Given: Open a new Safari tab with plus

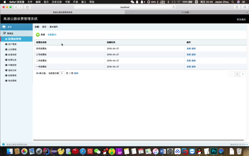Looking at the screenshot, I should tap(247, 12).
